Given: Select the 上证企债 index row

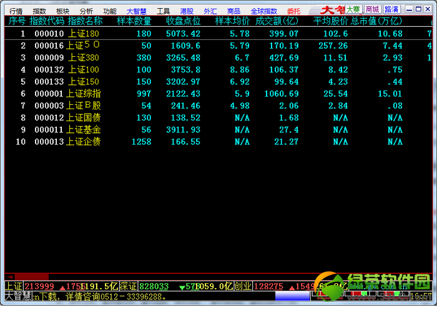Looking at the screenshot, I should click(219, 142).
